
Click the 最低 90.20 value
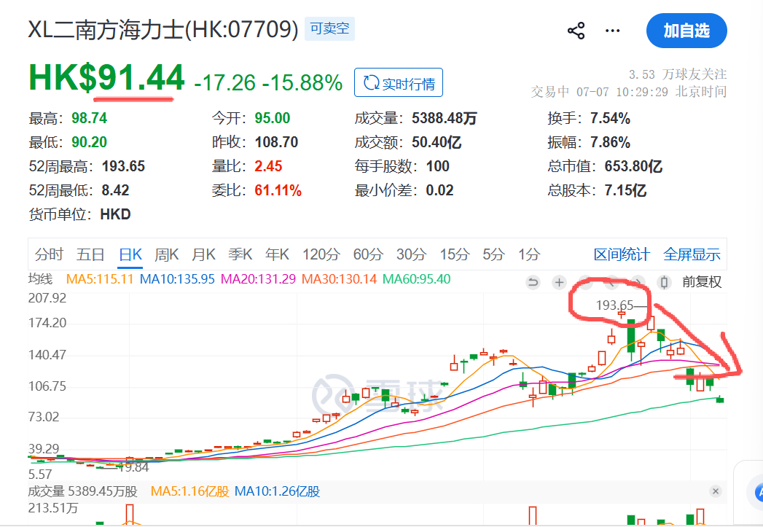coord(90,142)
